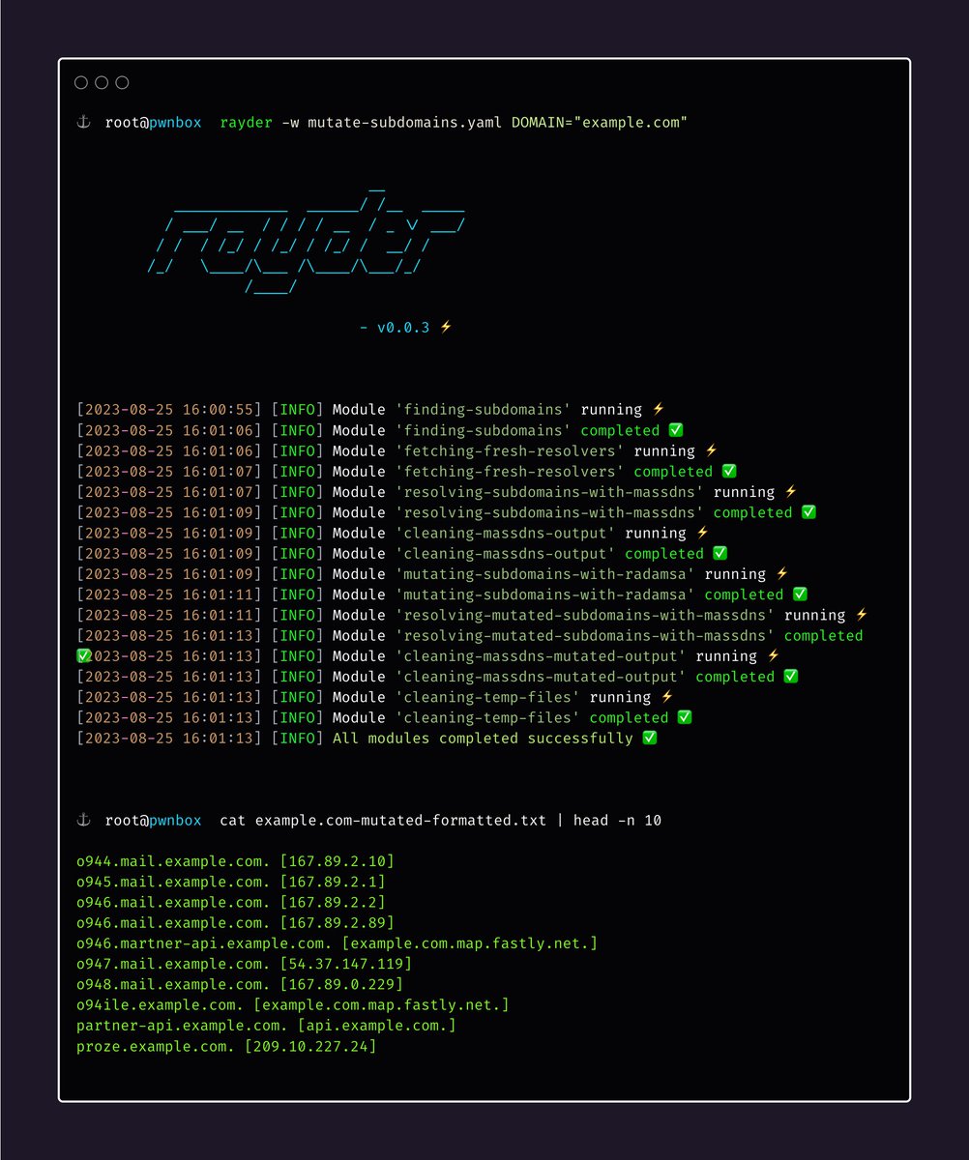Click 'o94ile.example.com.' output entry
This screenshot has width=969, height=1160.
(x=161, y=1005)
